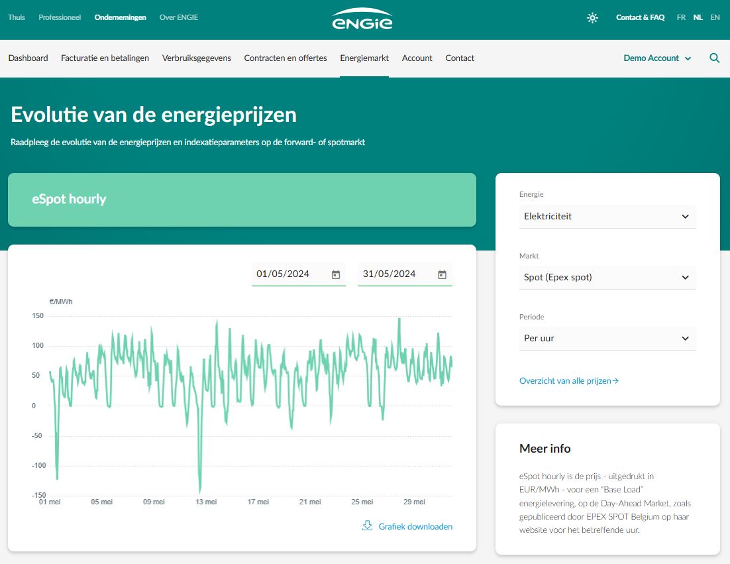
Task: Switch language to FR
Action: click(681, 17)
